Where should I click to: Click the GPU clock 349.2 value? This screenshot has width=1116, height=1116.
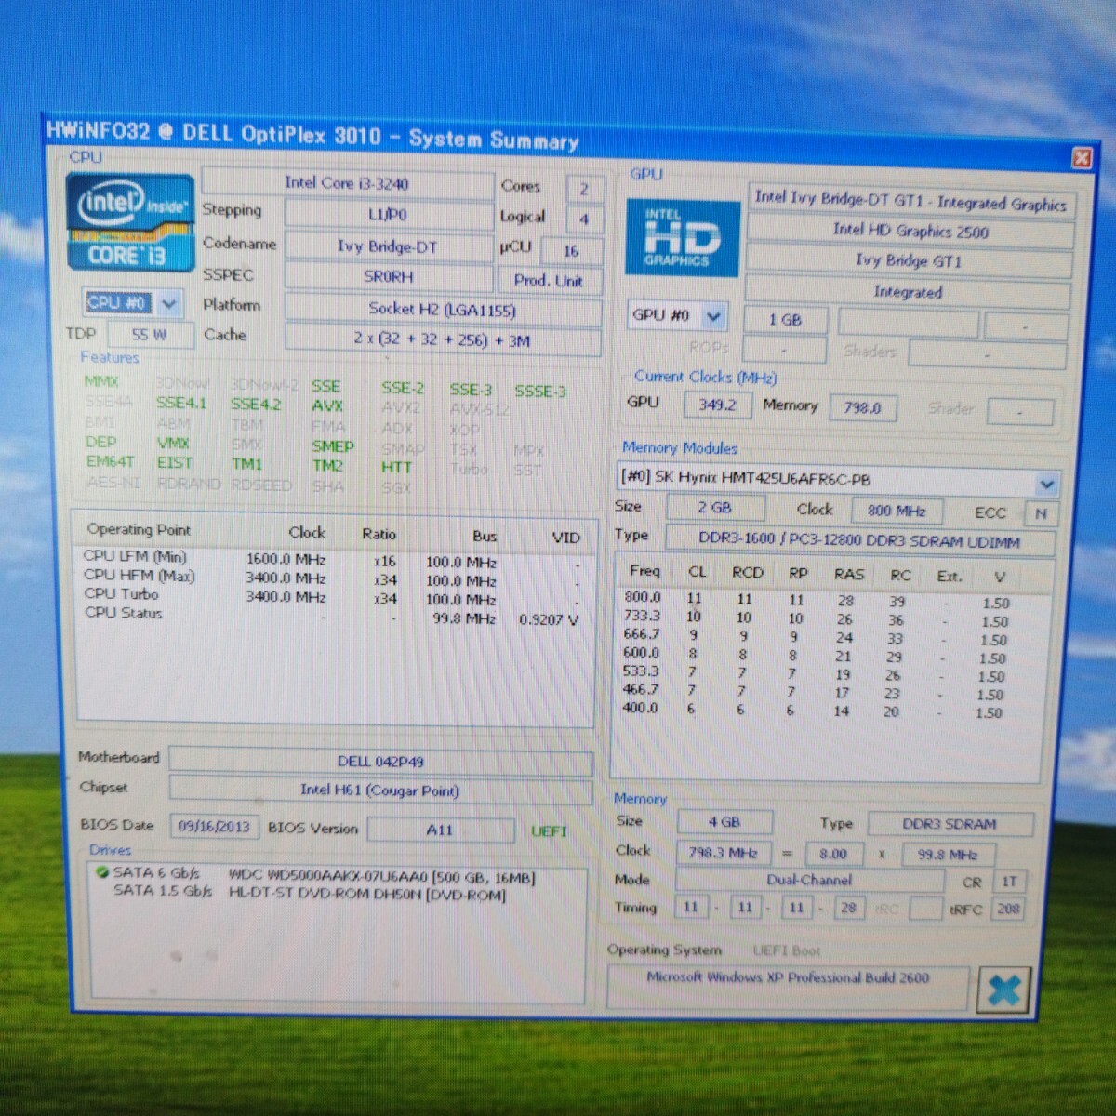(x=717, y=405)
